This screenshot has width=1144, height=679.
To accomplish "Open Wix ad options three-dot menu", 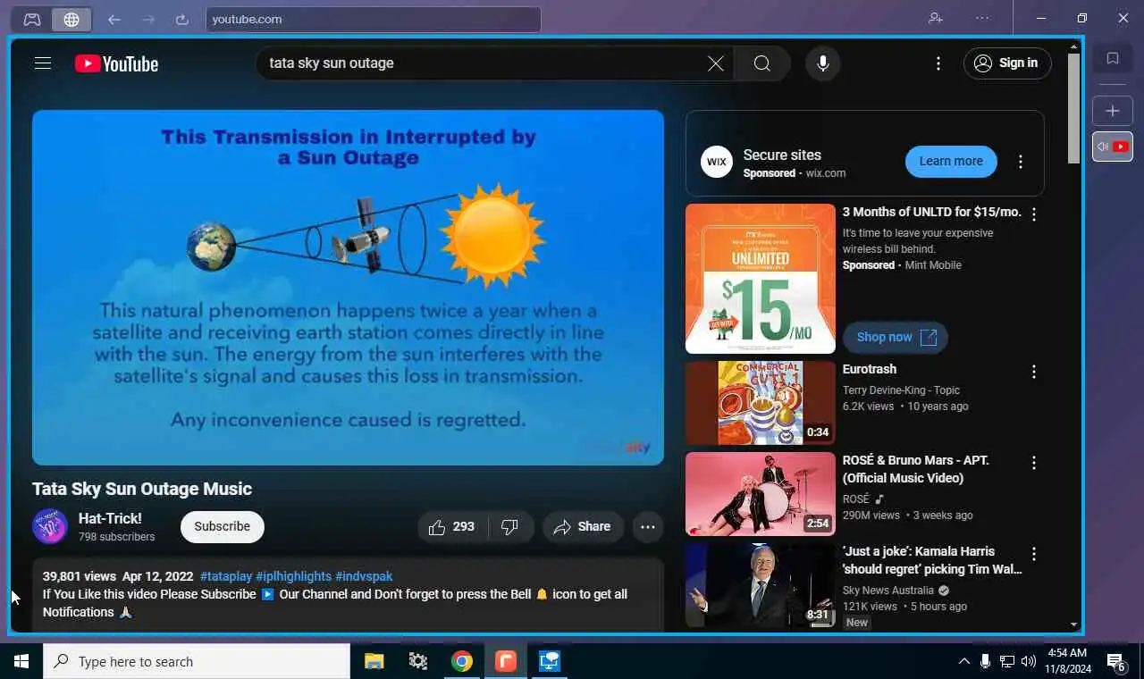I will (1021, 162).
